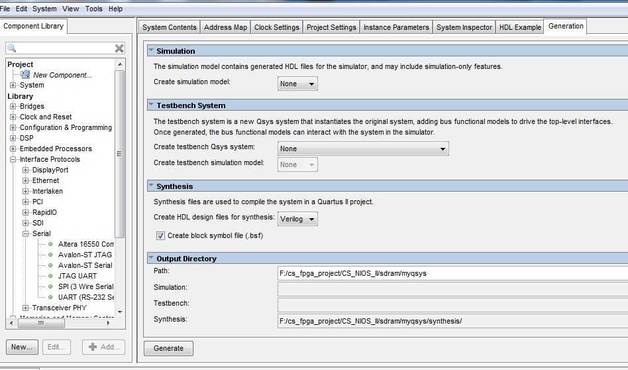Viewport: 628px width, 370px height.
Task: Click the library scrollbar down arrow
Action: pyautogui.click(x=120, y=312)
